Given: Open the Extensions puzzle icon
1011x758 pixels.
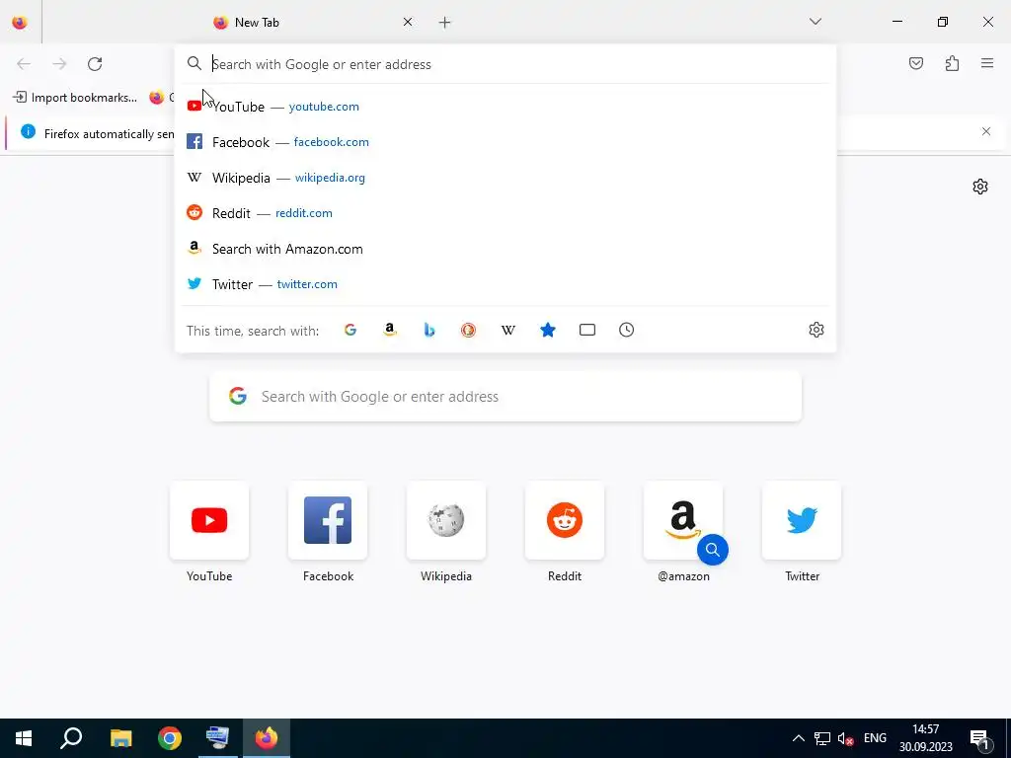Looking at the screenshot, I should (x=952, y=63).
